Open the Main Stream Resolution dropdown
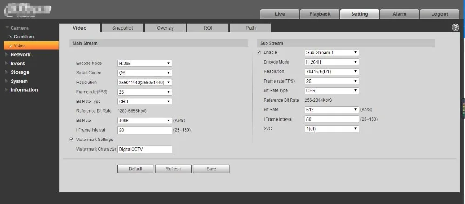Image resolution: width=465 pixels, height=204 pixels. [145, 83]
